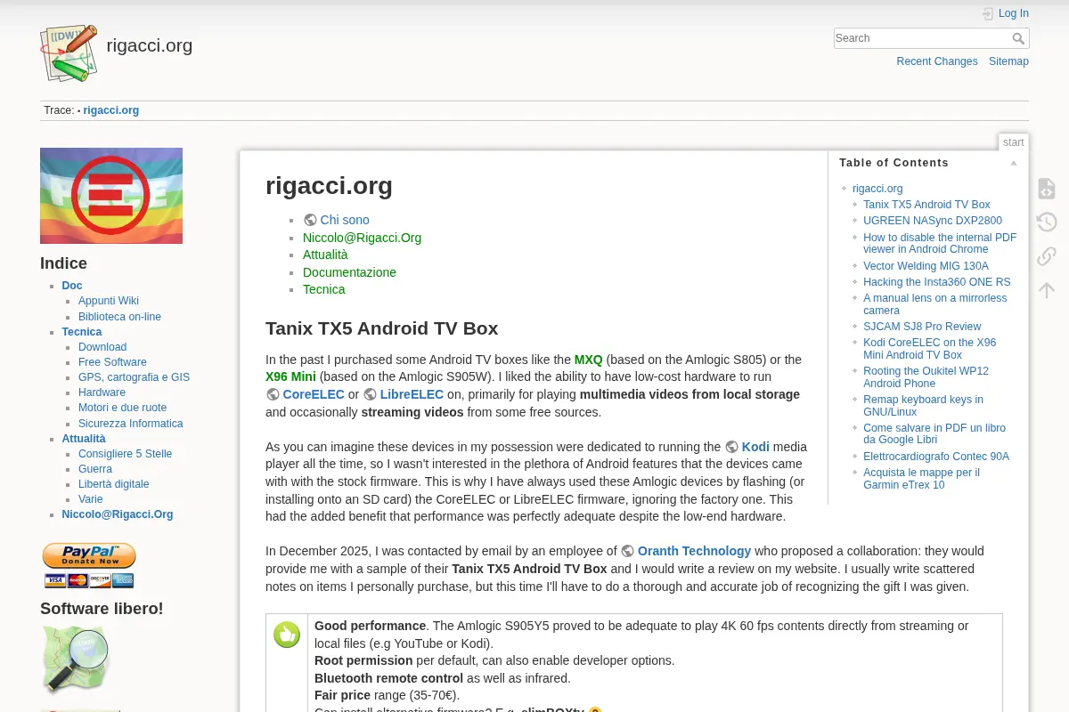Jump to Tanix TX5 Android TV Box in contents
This screenshot has width=1069, height=712.
tap(926, 205)
